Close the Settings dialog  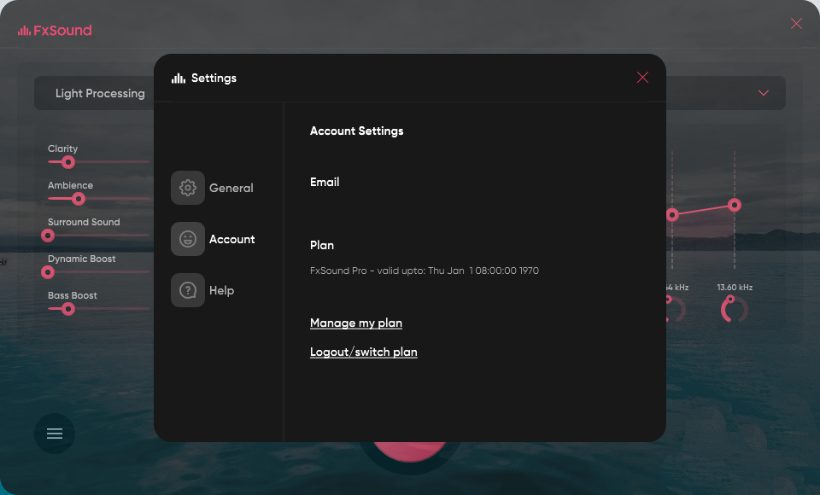[x=642, y=78]
